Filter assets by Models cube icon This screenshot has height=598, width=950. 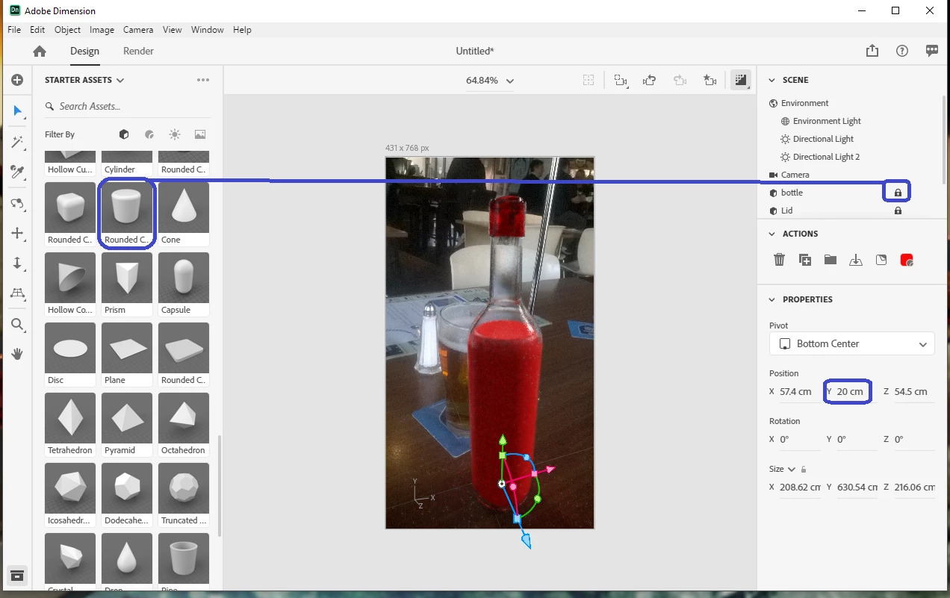pos(124,134)
